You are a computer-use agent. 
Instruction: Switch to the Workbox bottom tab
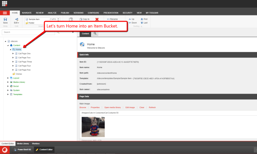point(36,143)
